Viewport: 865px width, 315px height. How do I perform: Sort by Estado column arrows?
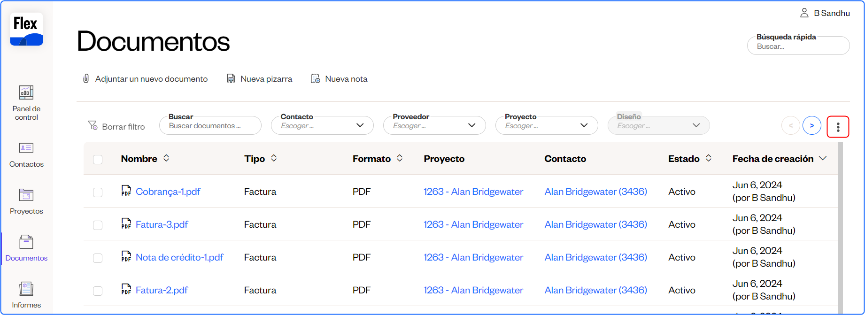pyautogui.click(x=709, y=158)
